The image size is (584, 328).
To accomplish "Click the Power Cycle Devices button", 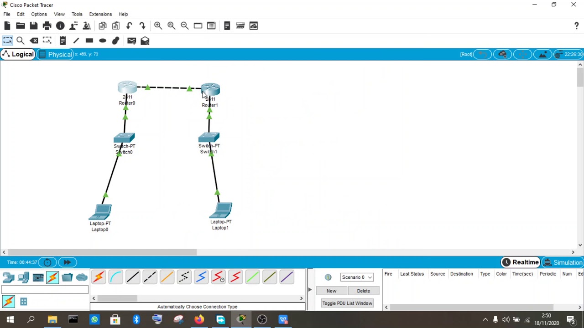I will (x=47, y=262).
